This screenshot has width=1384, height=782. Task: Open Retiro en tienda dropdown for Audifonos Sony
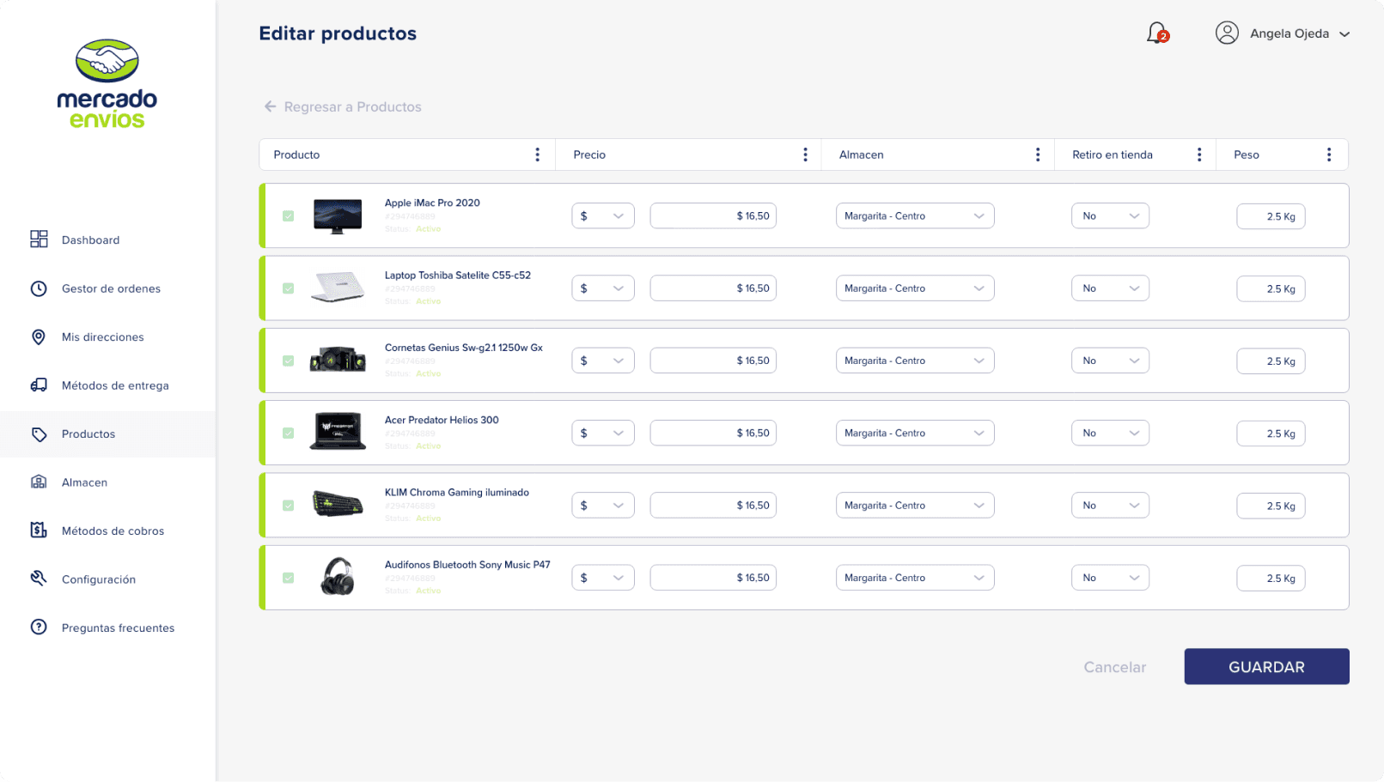pyautogui.click(x=1110, y=578)
